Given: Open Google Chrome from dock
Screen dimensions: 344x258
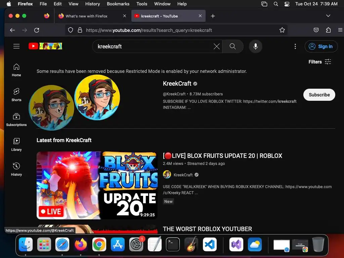Looking at the screenshot, I should (99, 244).
